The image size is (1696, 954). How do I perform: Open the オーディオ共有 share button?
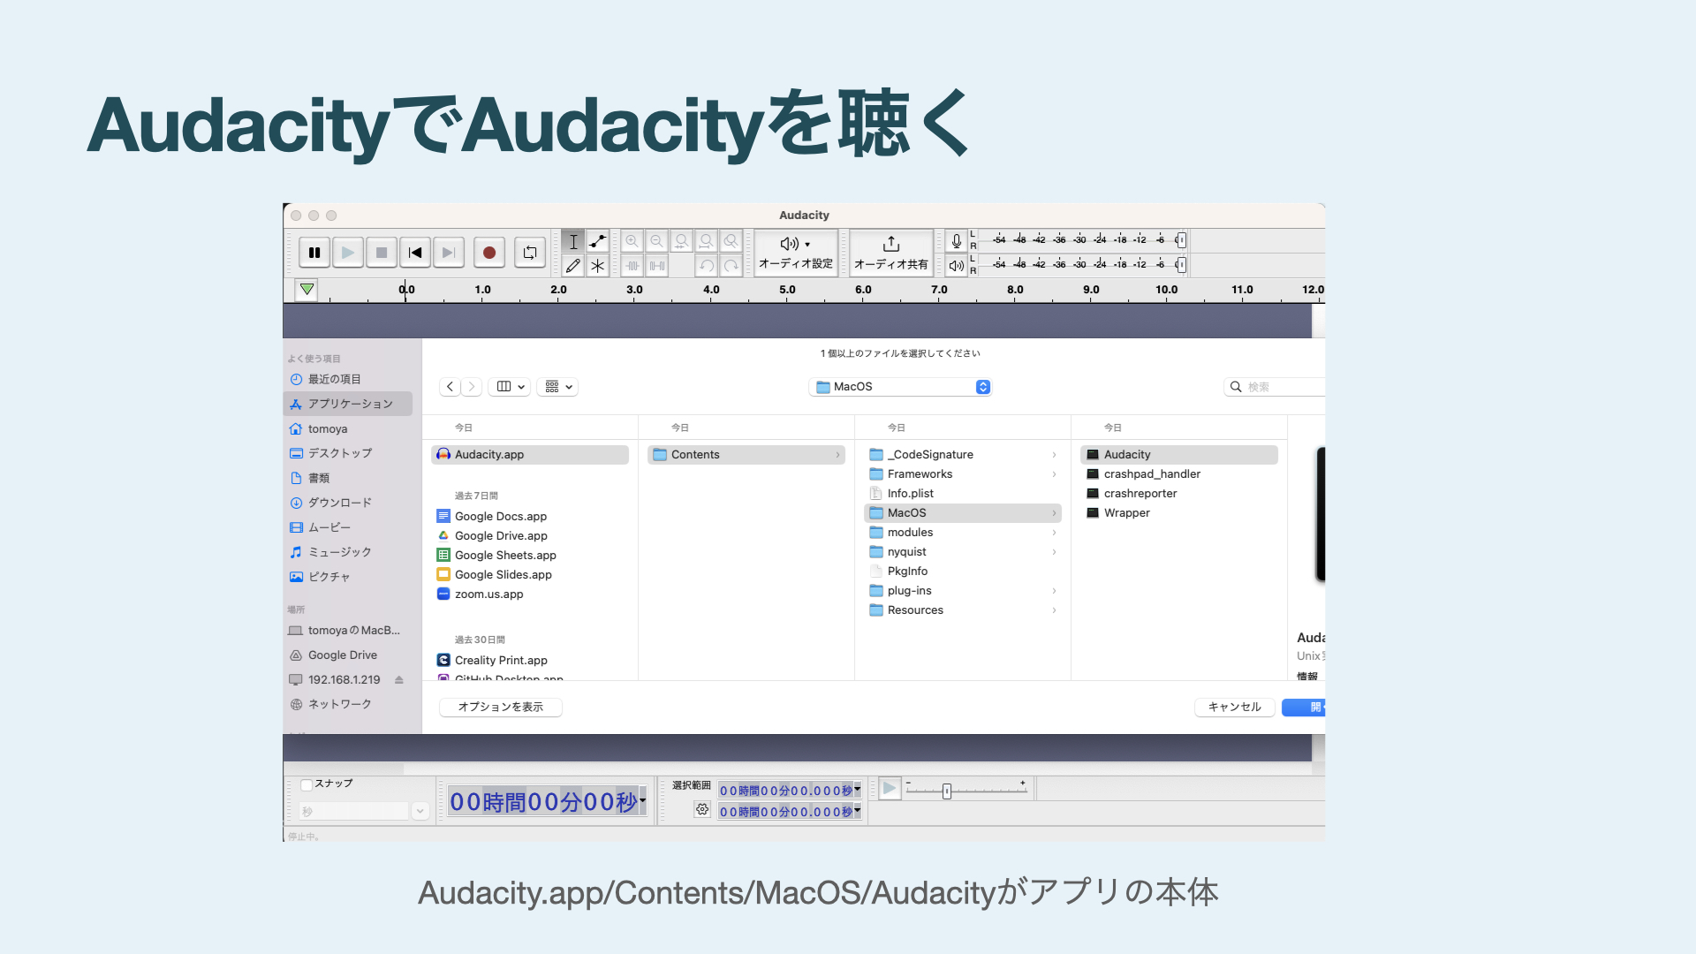890,253
